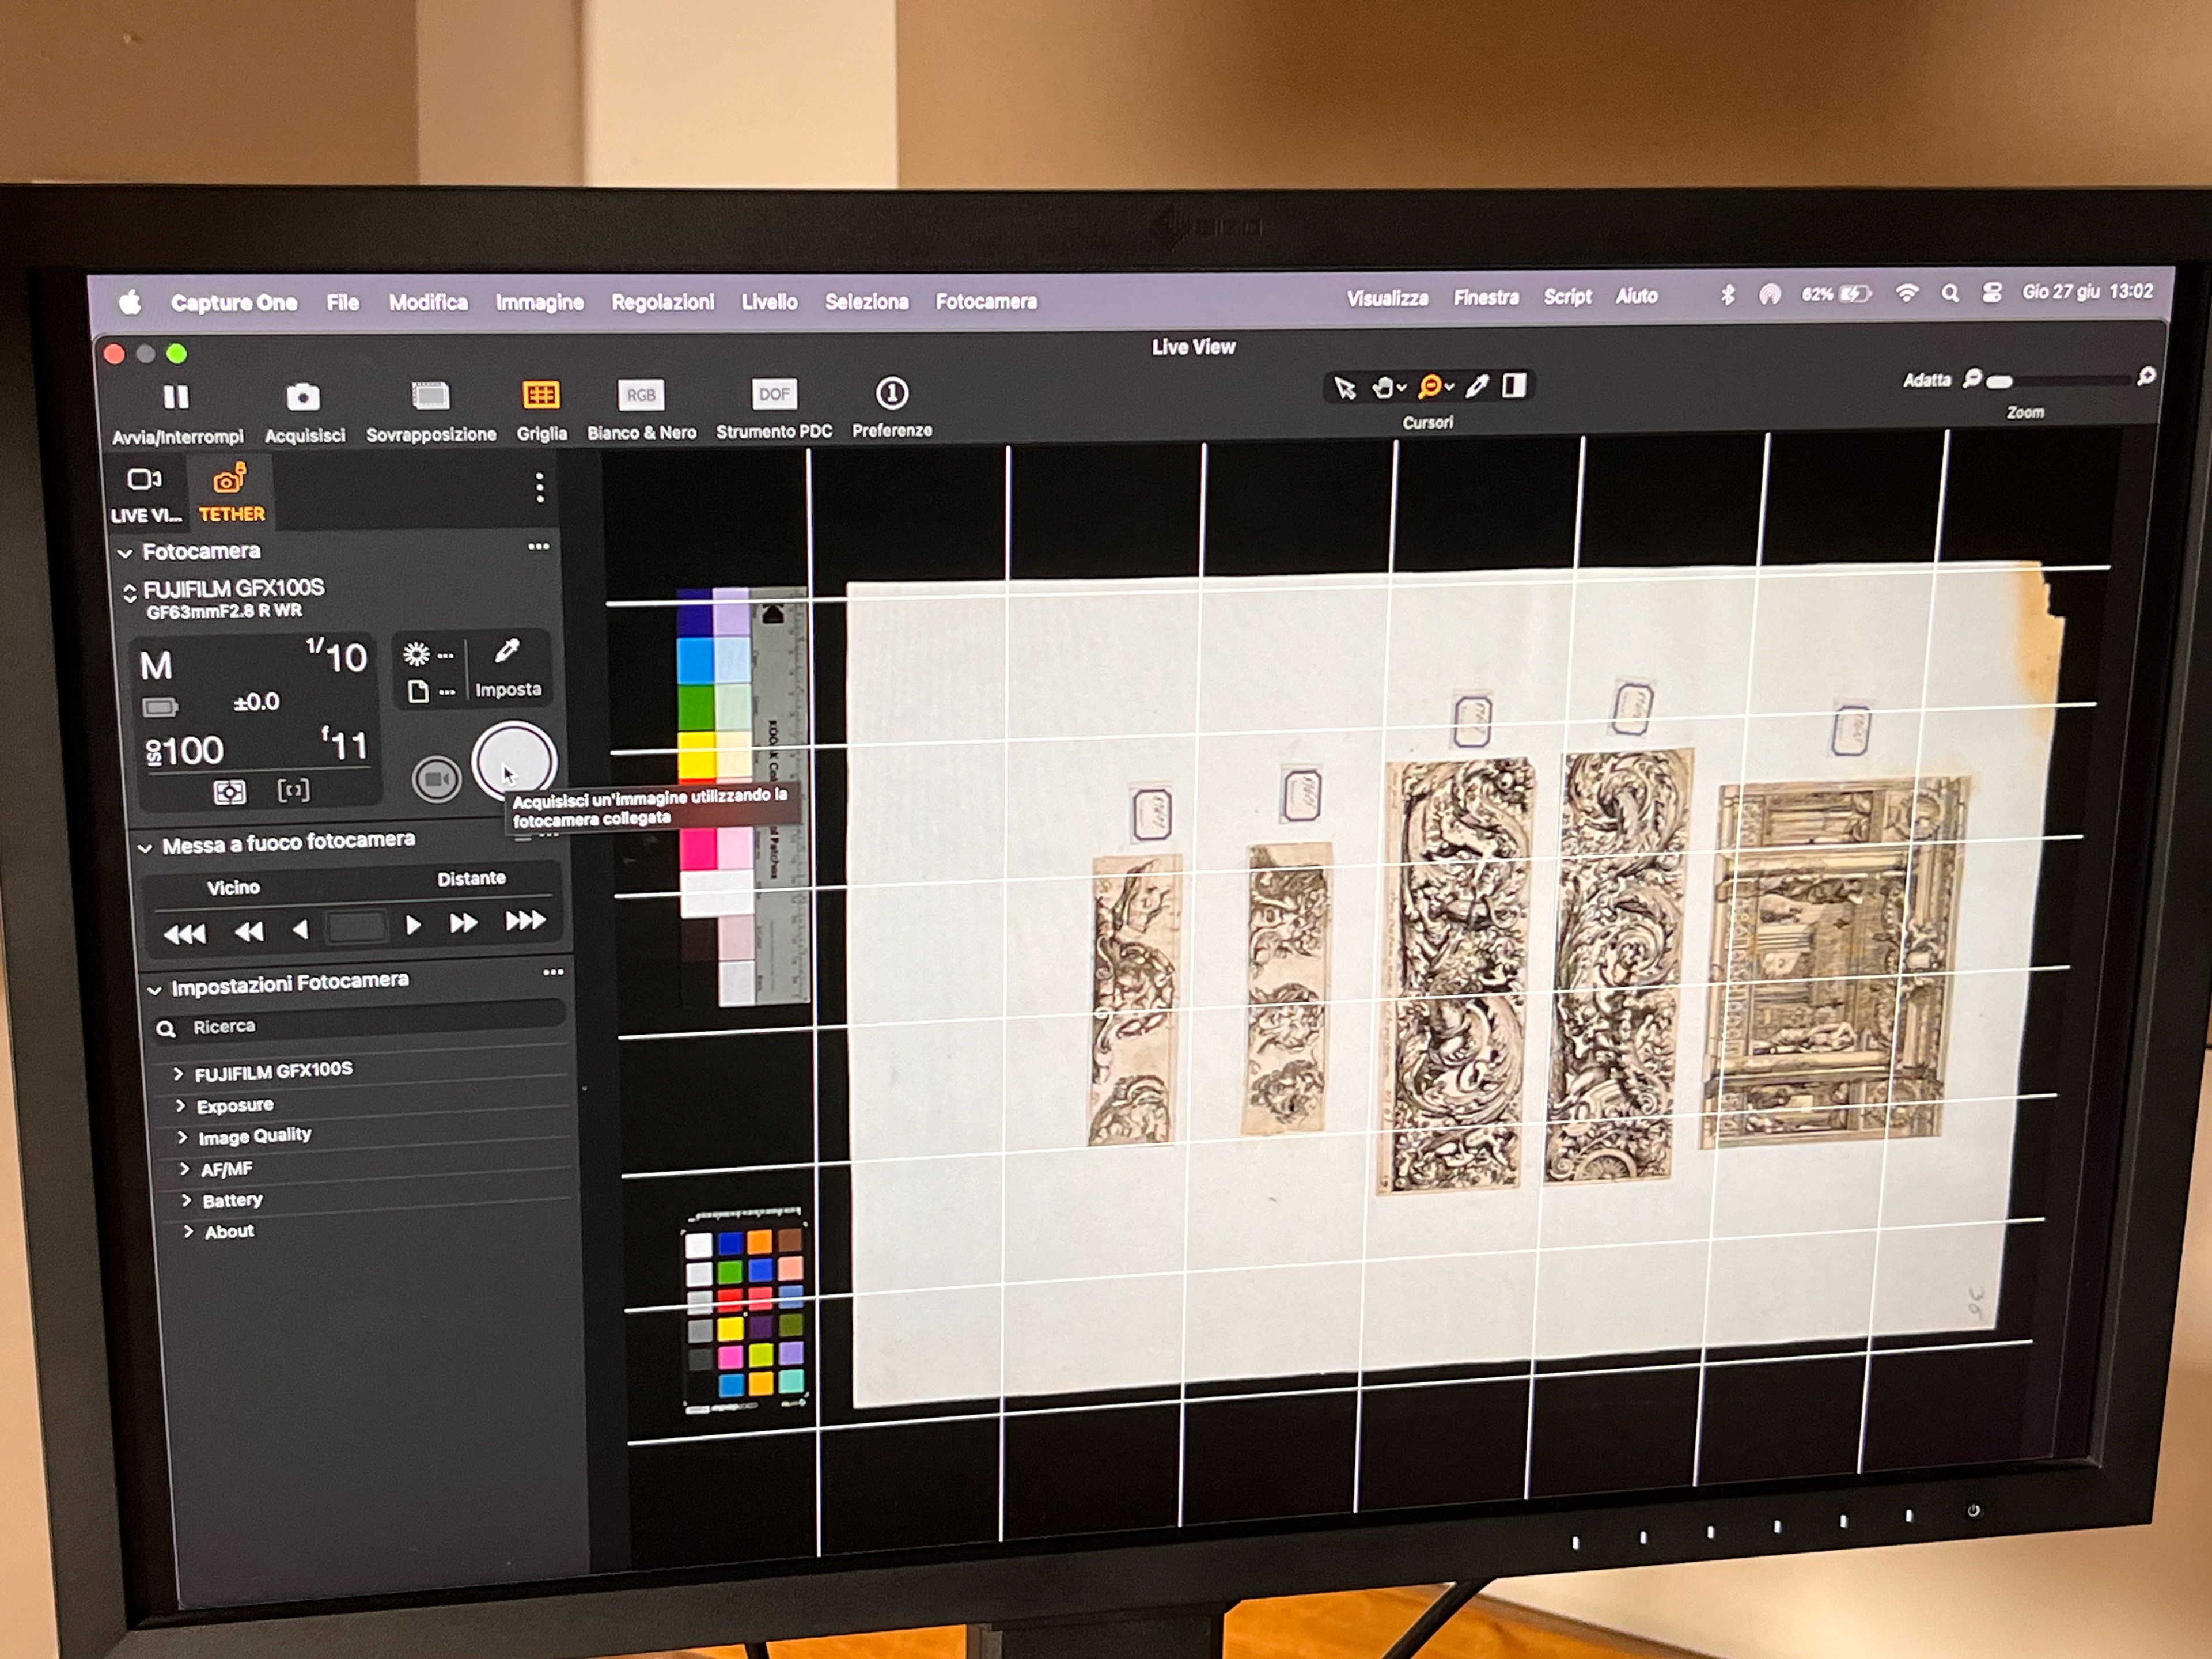Change the 1/10 shutter speed
The image size is (2212, 1659).
pyautogui.click(x=337, y=656)
